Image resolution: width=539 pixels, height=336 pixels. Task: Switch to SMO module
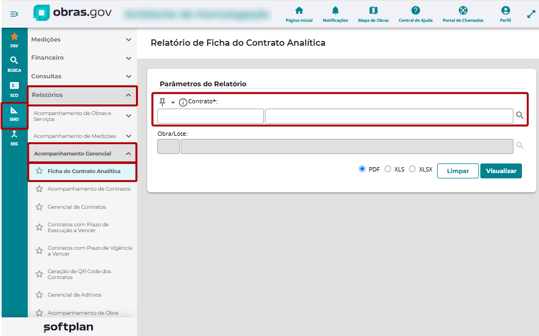pos(14,114)
